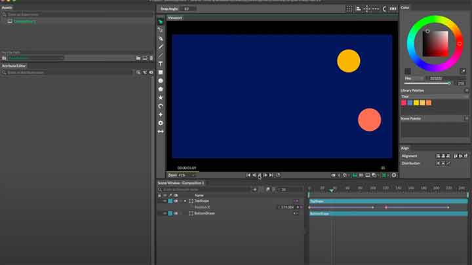Screen dimensions: 472x265
Task: Select the Color panel tab
Action: click(x=405, y=7)
